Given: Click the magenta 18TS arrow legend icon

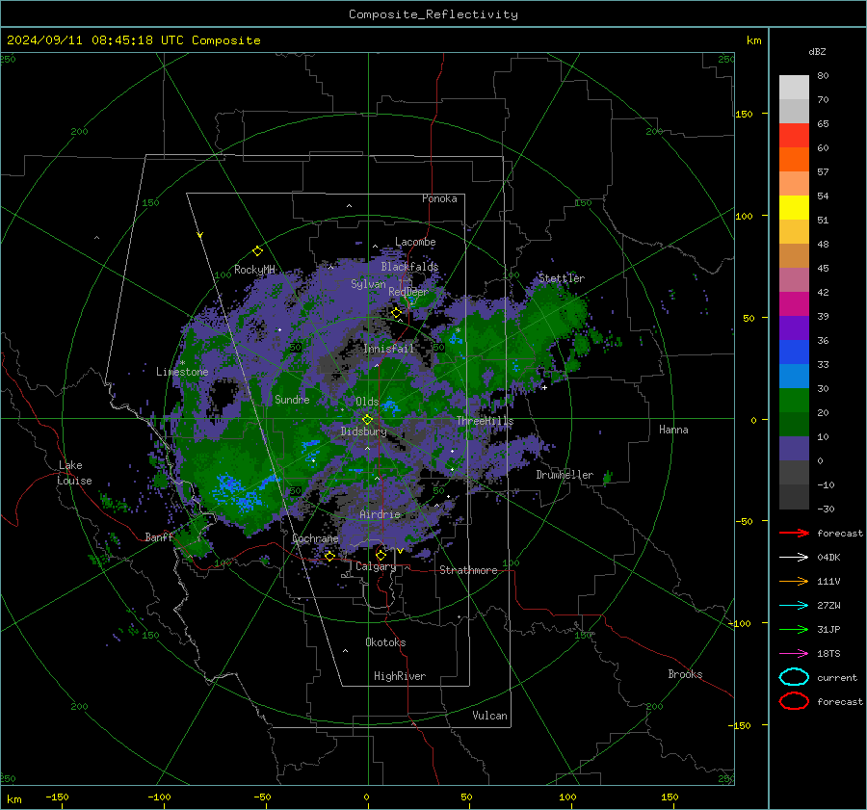Looking at the screenshot, I should point(794,654).
